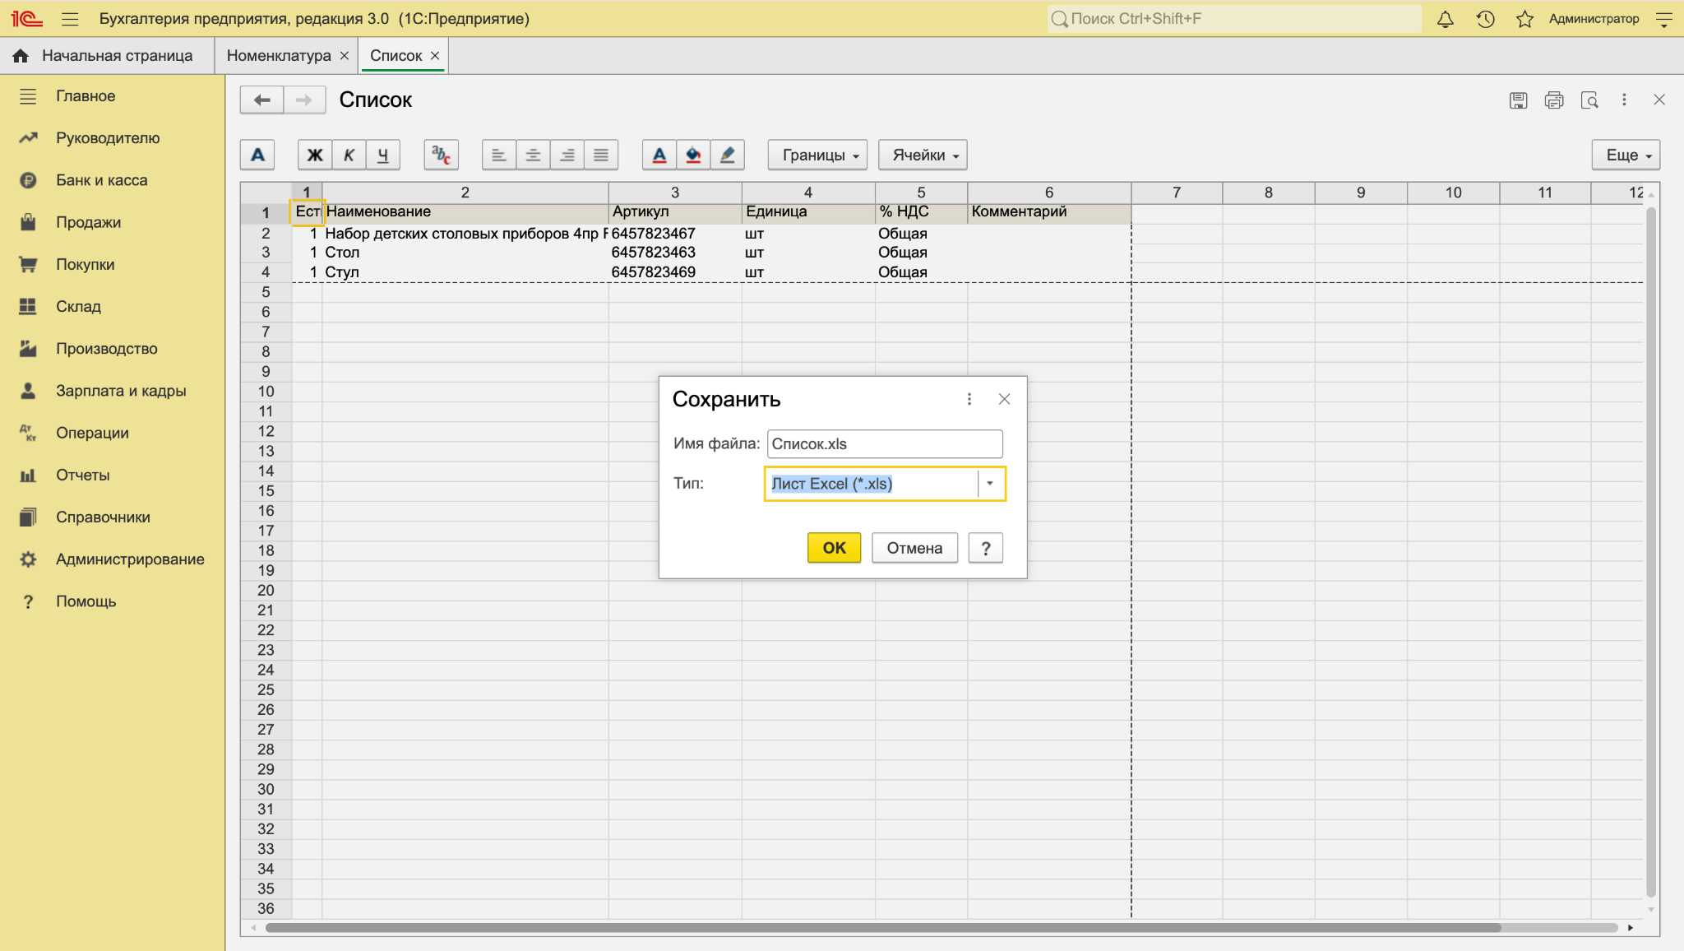Click the global search field
The image size is (1684, 951).
point(1234,18)
